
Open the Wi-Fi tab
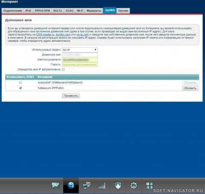pyautogui.click(x=80, y=11)
